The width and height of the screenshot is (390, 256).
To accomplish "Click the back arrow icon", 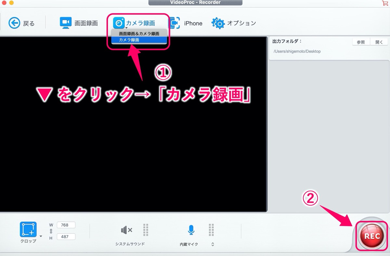I will pyautogui.click(x=14, y=23).
